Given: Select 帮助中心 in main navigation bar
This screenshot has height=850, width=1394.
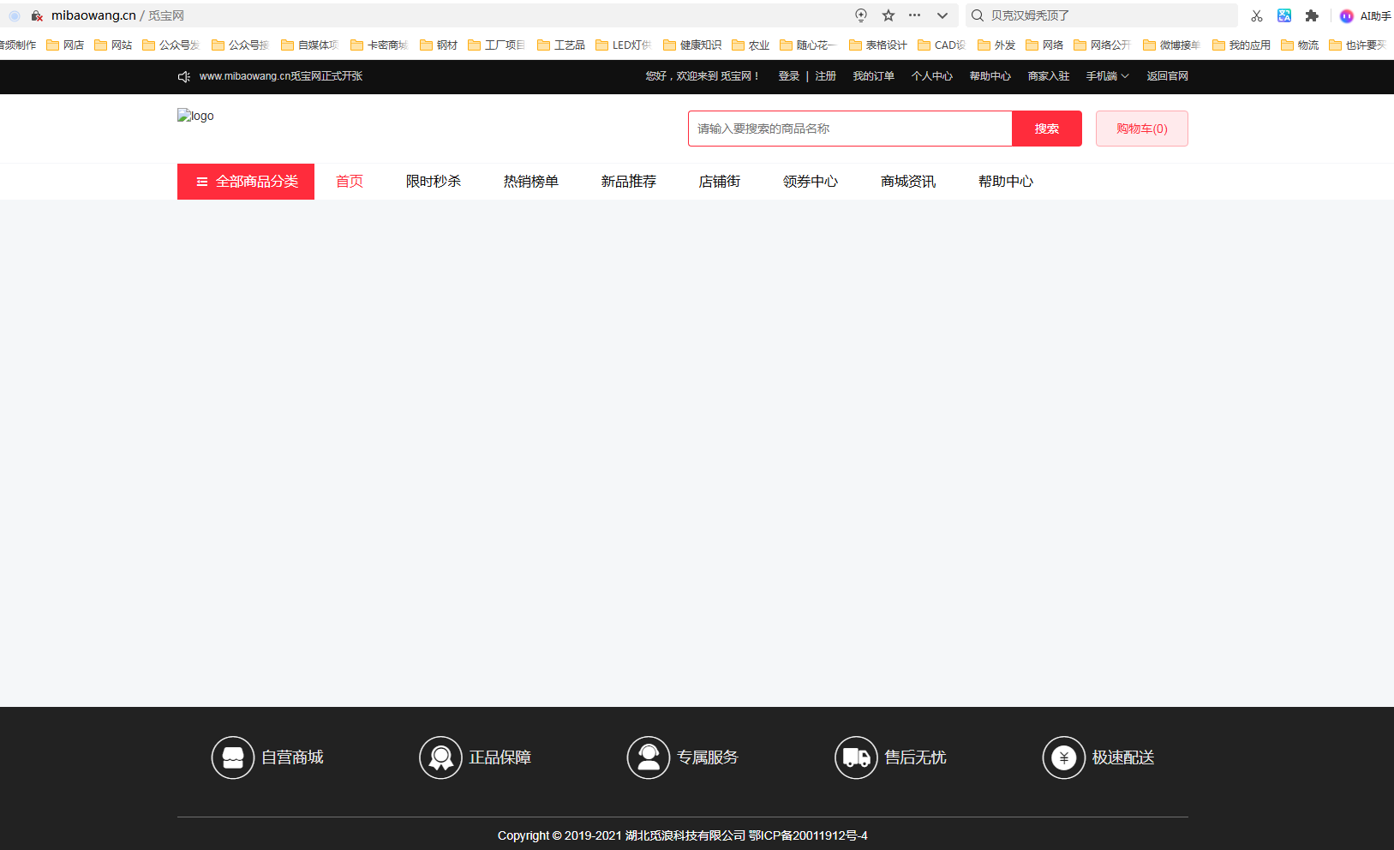Looking at the screenshot, I should (1006, 182).
